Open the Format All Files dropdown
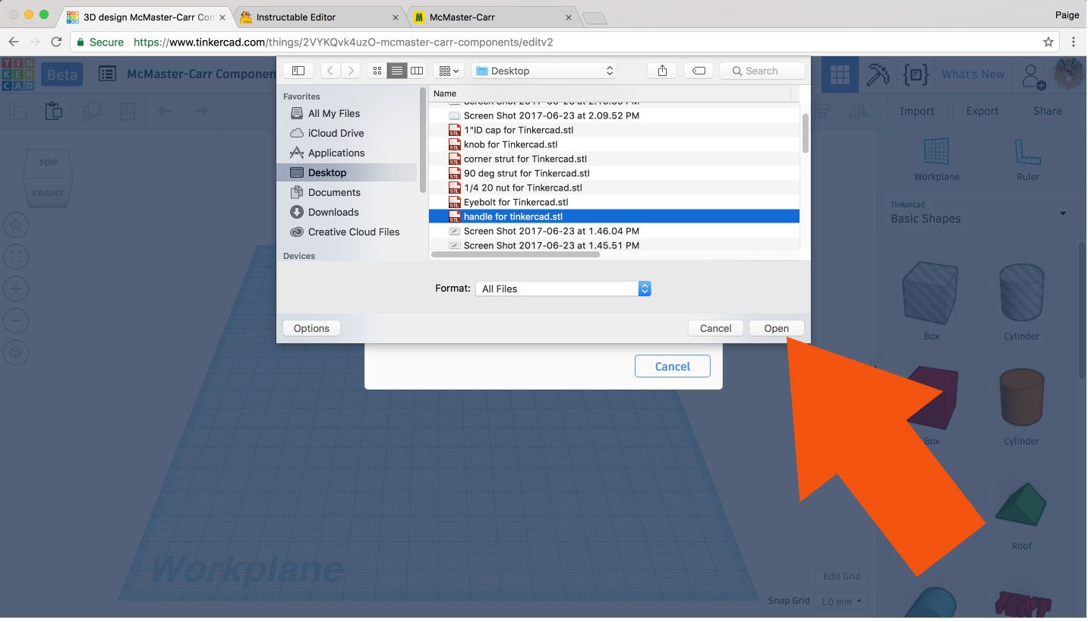 (563, 289)
